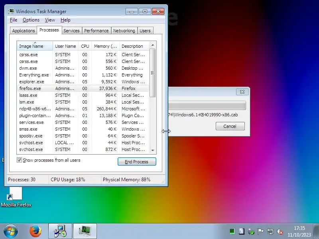Select csrss.exe using 172 K memory

click(x=83, y=55)
